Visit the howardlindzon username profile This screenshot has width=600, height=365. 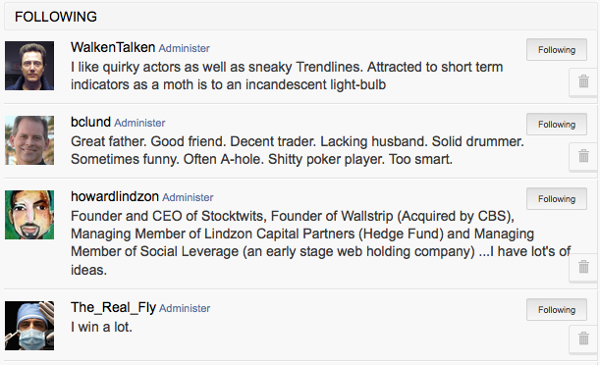coord(115,196)
